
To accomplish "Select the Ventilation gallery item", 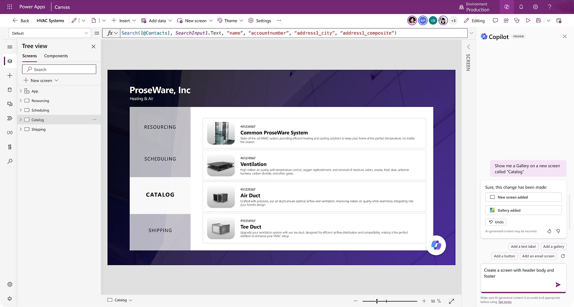I will click(x=314, y=165).
